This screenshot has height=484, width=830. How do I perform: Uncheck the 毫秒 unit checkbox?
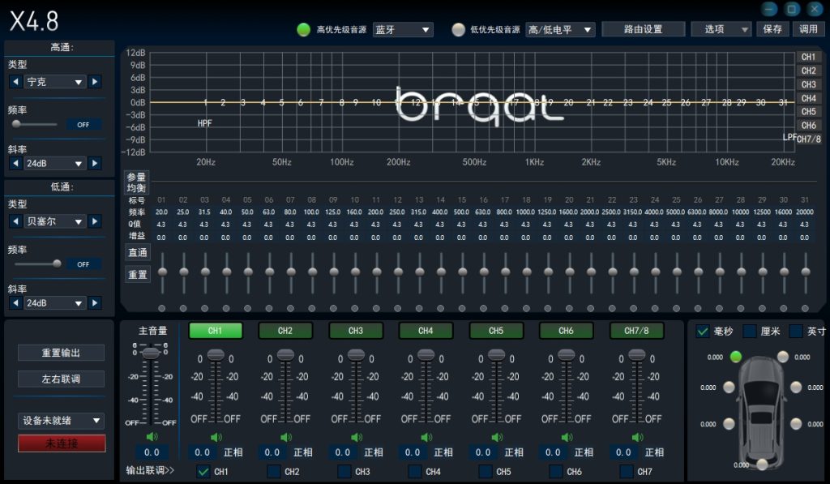coord(703,332)
